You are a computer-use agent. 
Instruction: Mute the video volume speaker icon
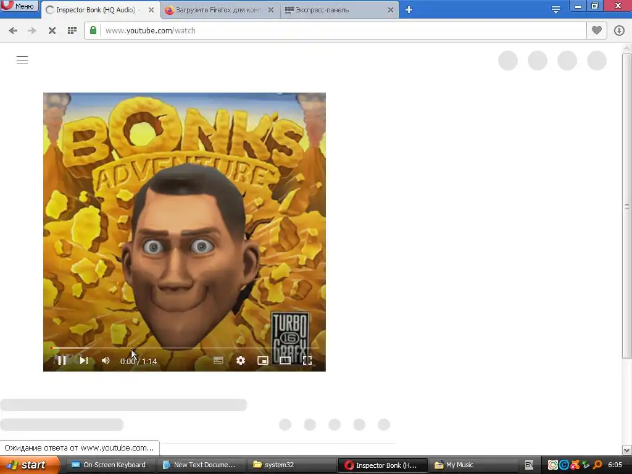click(x=106, y=360)
